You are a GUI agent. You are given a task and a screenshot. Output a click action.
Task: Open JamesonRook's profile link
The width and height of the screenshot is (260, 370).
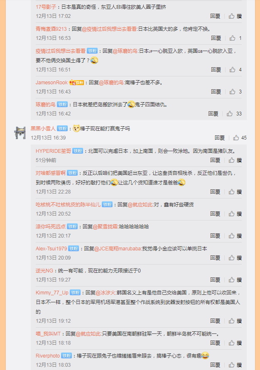(x=52, y=83)
